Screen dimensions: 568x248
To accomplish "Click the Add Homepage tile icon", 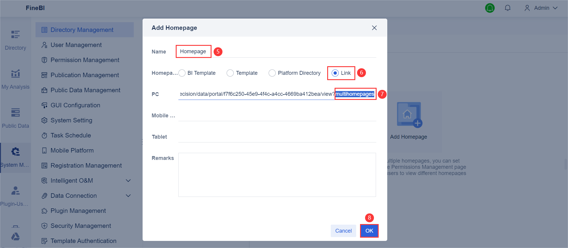I will [x=409, y=115].
